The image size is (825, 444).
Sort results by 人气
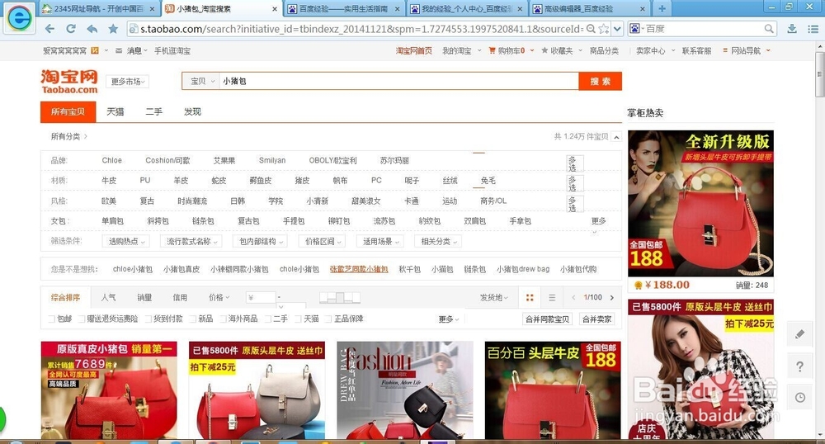tap(108, 297)
